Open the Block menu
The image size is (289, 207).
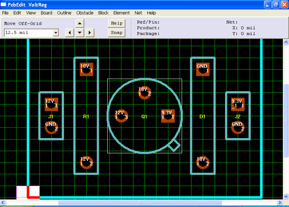[103, 13]
